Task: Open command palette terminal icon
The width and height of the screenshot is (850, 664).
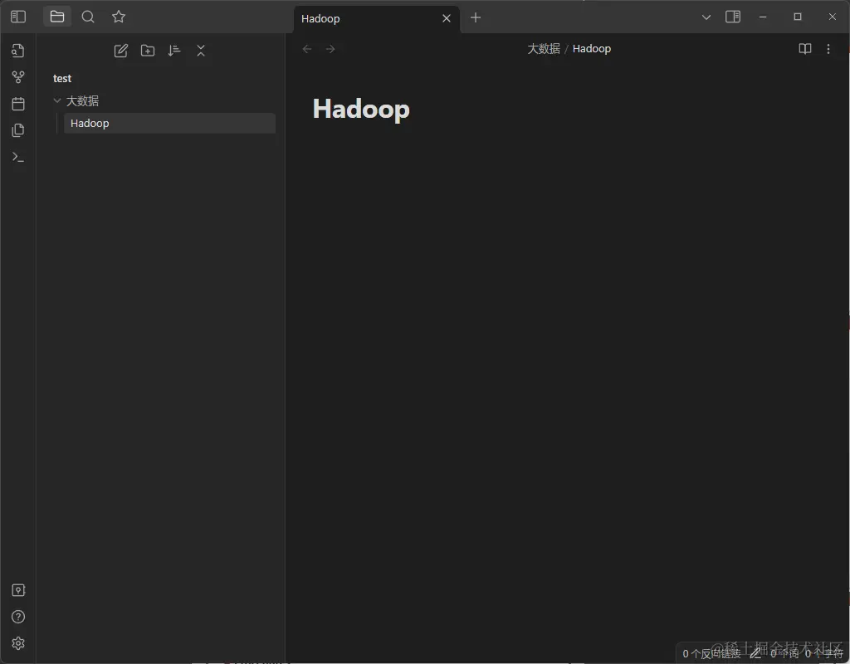Action: click(x=18, y=157)
